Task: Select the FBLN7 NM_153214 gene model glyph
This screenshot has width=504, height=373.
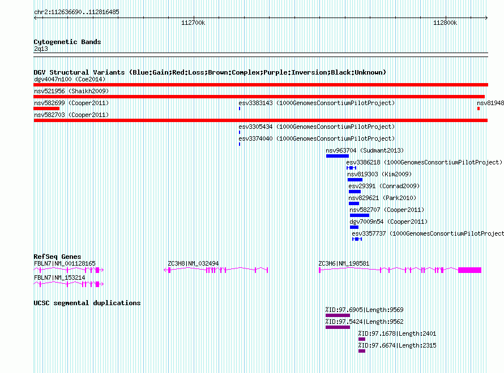Action: (69, 284)
